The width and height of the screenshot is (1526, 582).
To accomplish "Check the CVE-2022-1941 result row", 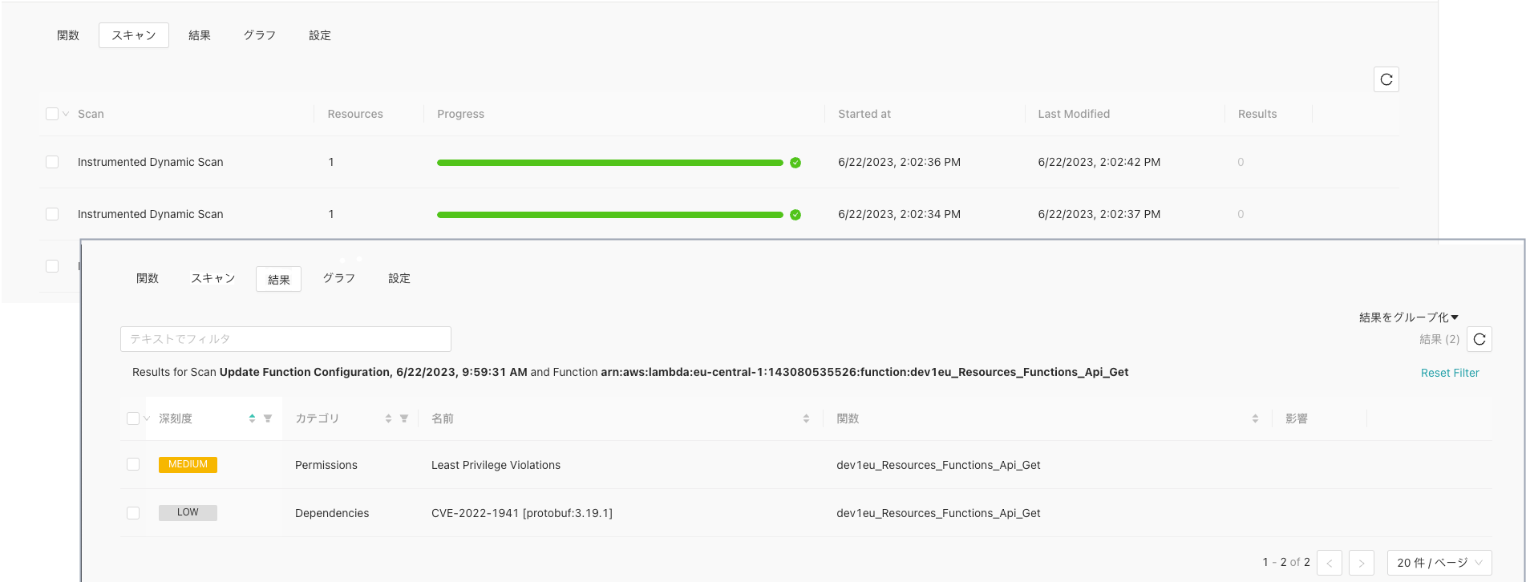I will tap(133, 512).
